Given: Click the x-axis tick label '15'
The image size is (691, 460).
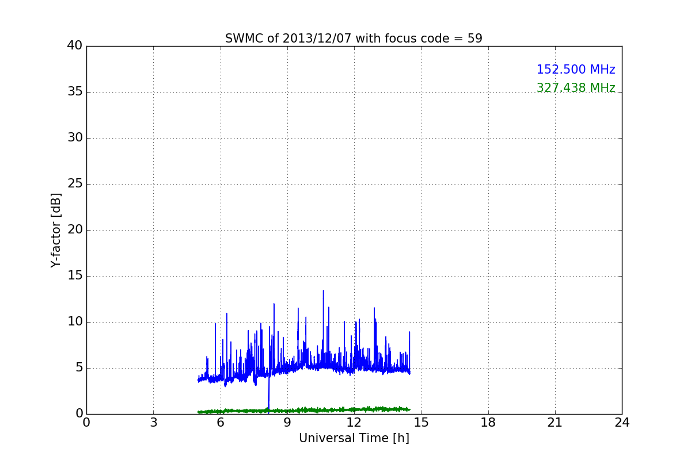Looking at the screenshot, I should coord(421,422).
